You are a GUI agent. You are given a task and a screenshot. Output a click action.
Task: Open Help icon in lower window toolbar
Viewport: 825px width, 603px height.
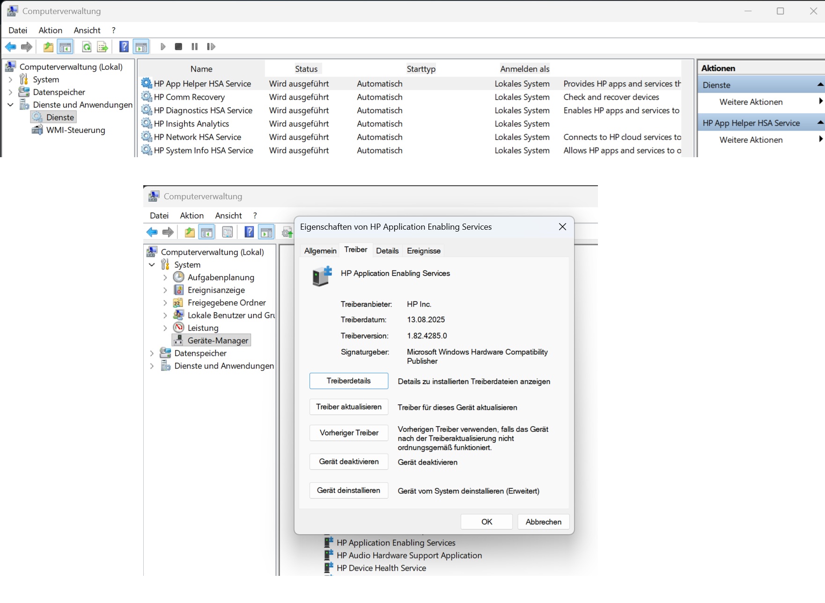pyautogui.click(x=249, y=232)
